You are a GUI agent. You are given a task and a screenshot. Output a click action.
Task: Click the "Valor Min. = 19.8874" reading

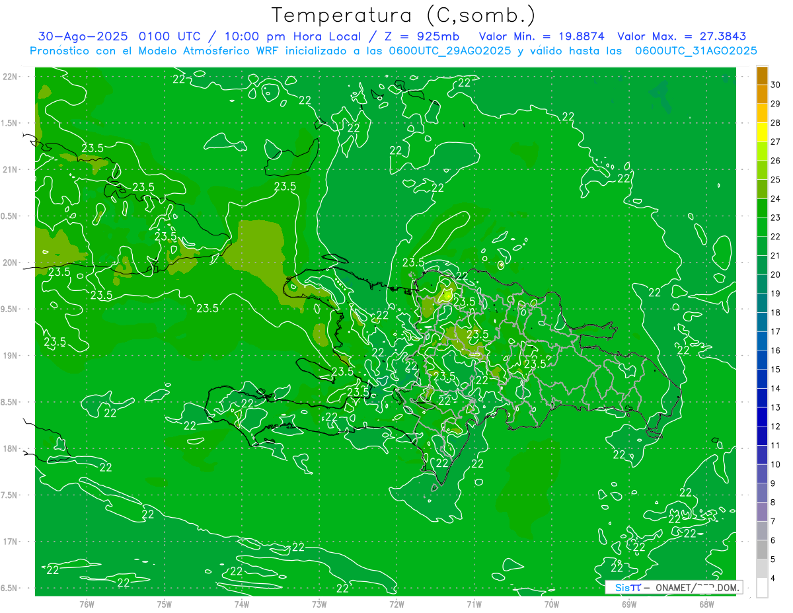pyautogui.click(x=543, y=36)
